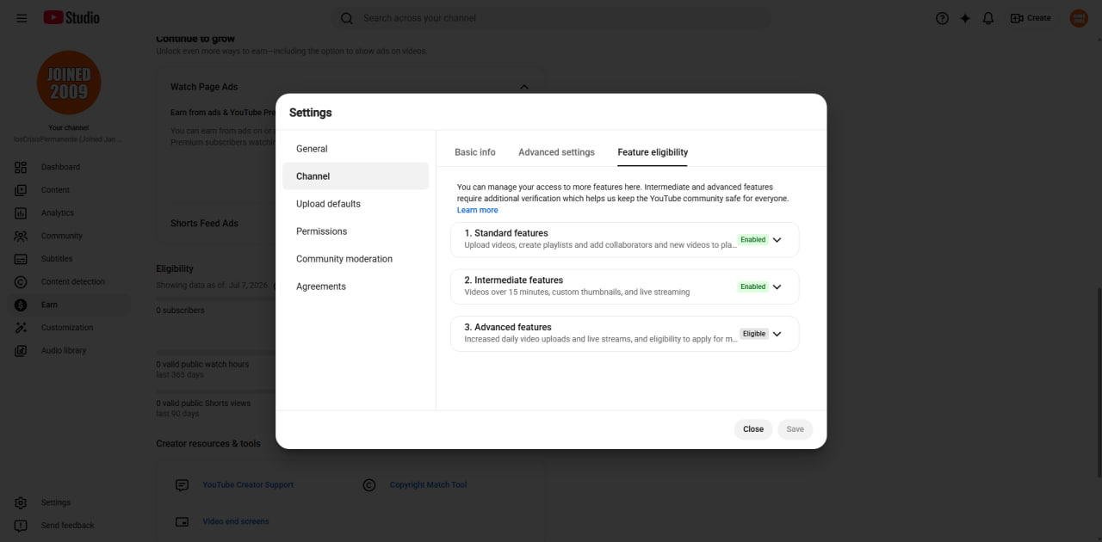1102x542 pixels.
Task: Click the Subtitles sidebar icon
Action: [x=21, y=259]
